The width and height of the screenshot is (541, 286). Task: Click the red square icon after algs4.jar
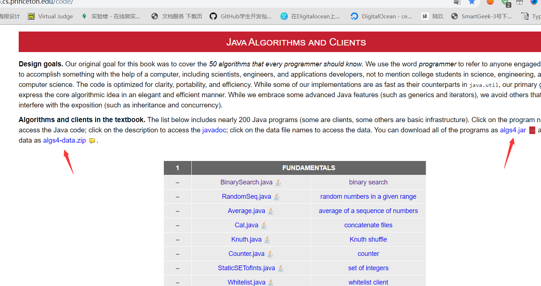[x=532, y=130]
